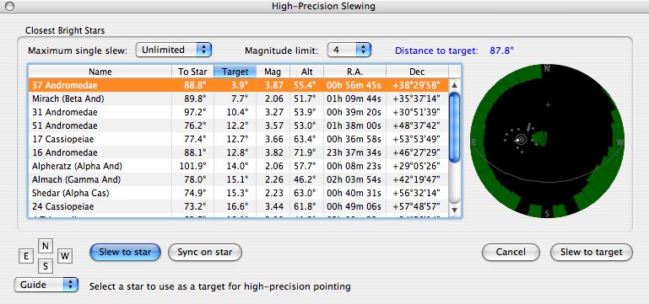649x304 pixels.
Task: Click the Distance to target 87.8° value
Action: [501, 51]
